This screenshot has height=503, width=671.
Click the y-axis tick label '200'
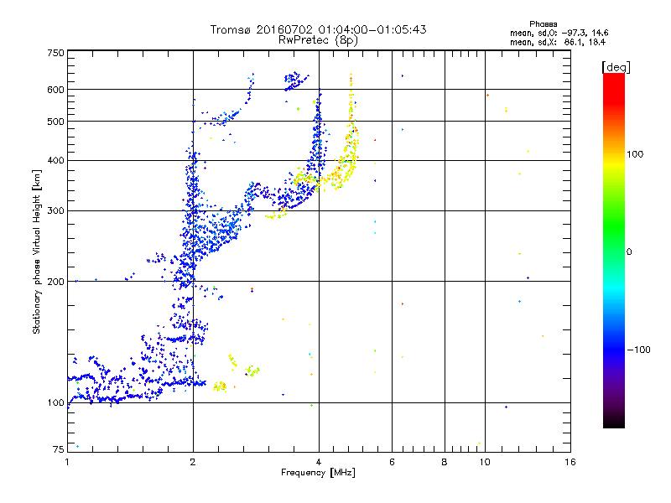[55, 282]
